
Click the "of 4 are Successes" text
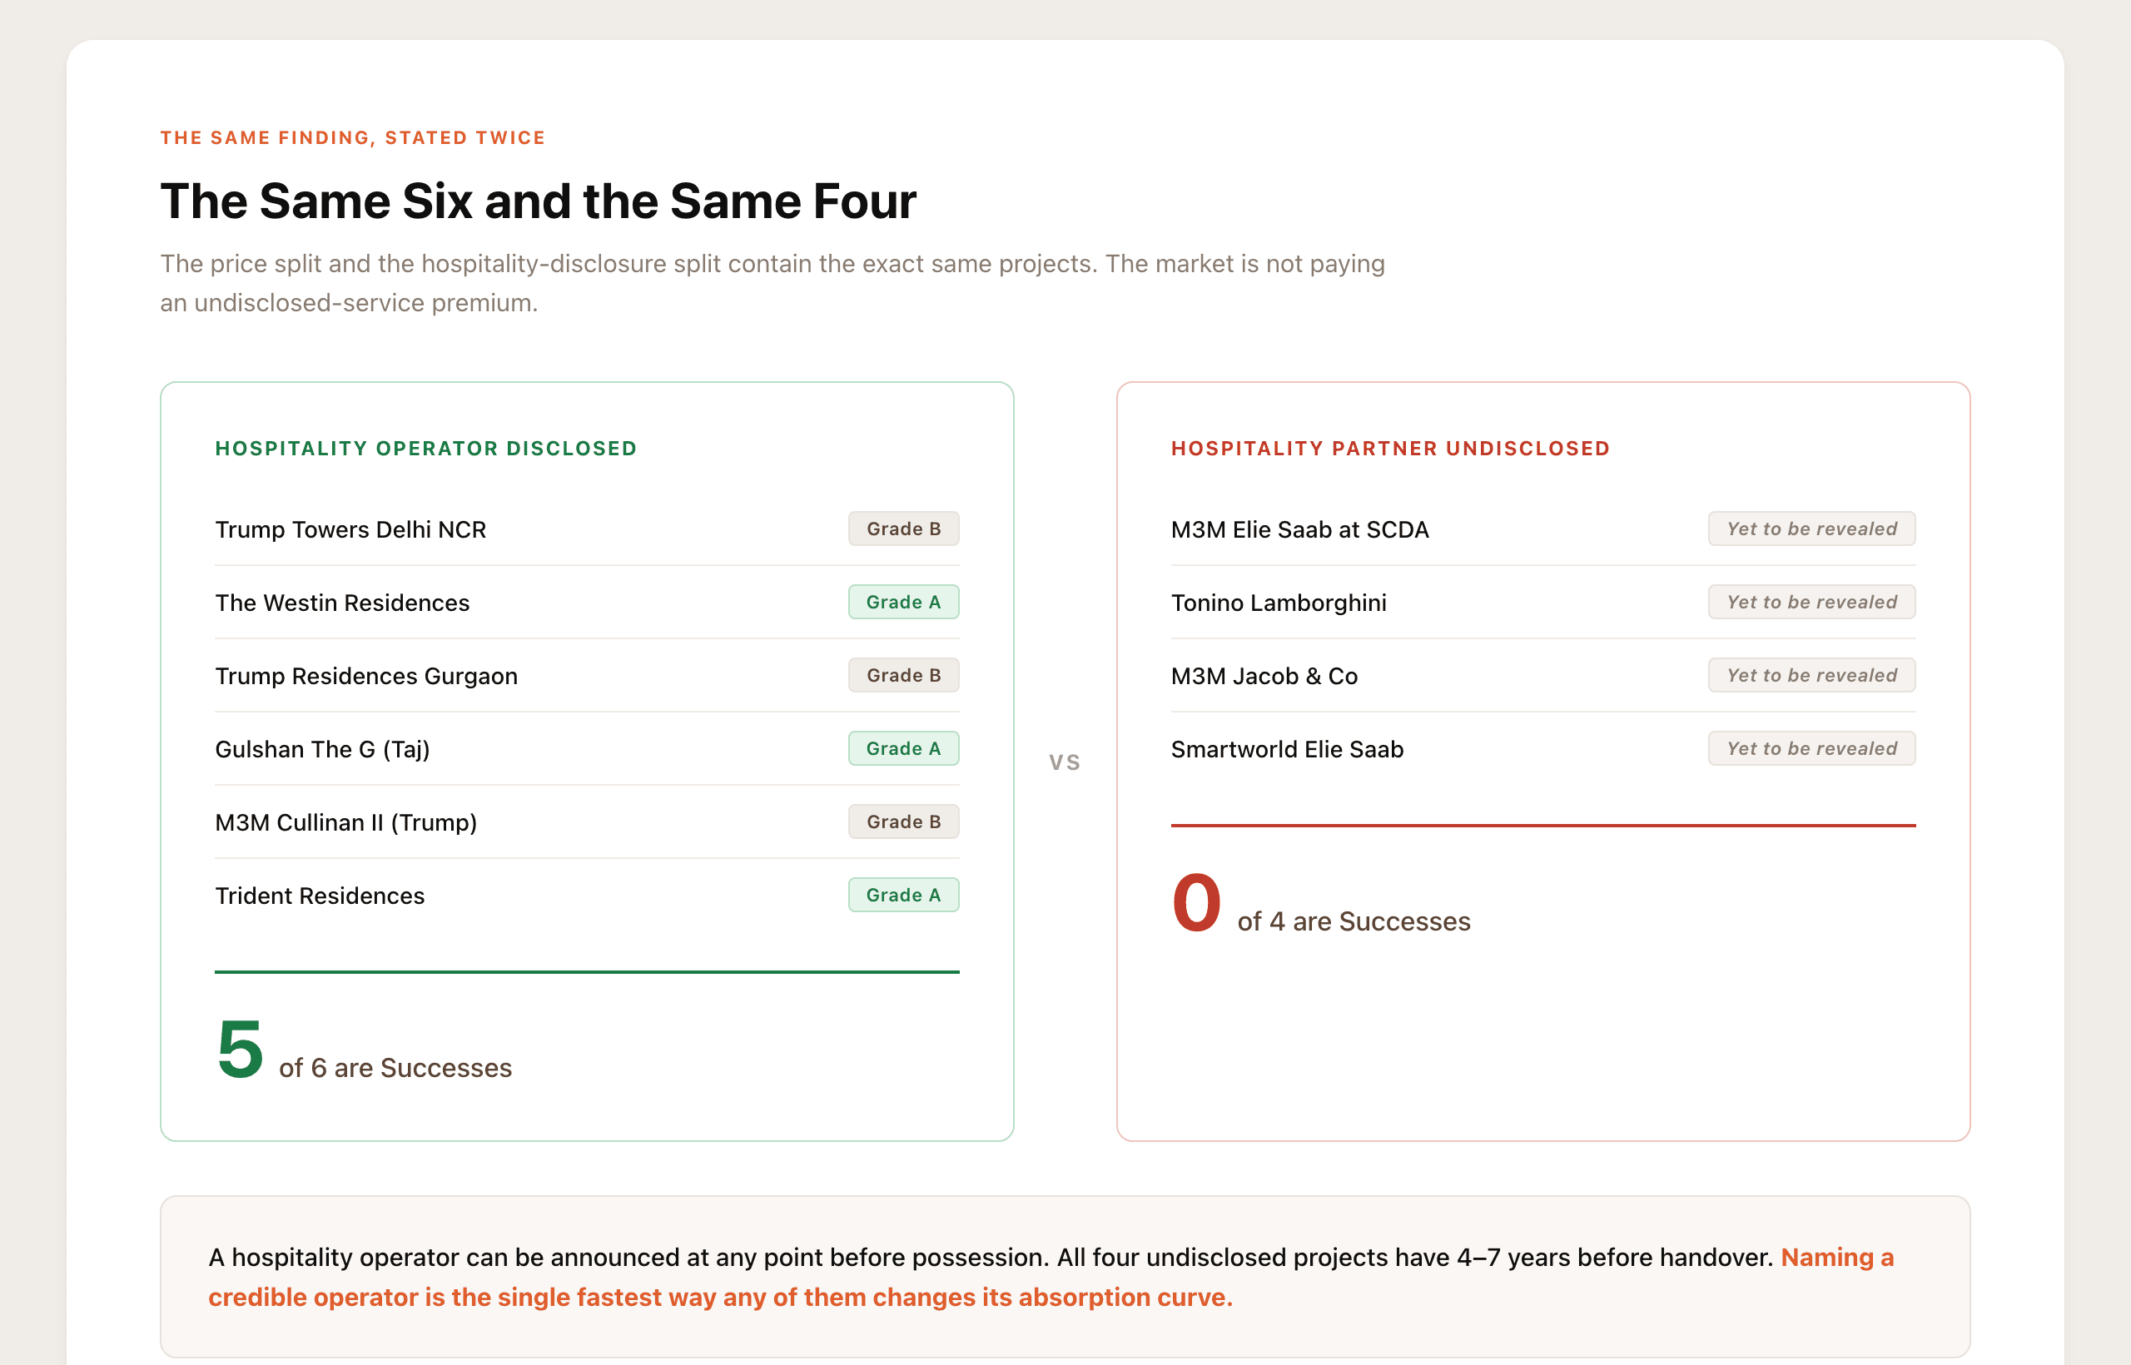coord(1354,922)
